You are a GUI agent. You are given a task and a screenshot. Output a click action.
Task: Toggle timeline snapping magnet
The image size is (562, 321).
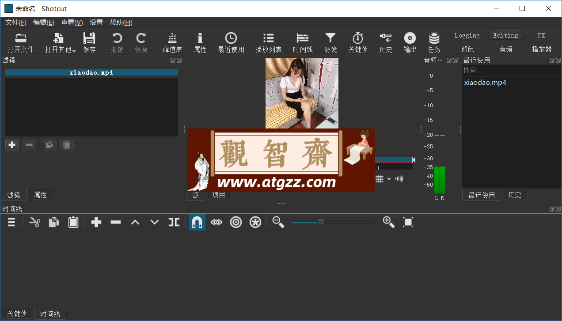[x=197, y=222]
